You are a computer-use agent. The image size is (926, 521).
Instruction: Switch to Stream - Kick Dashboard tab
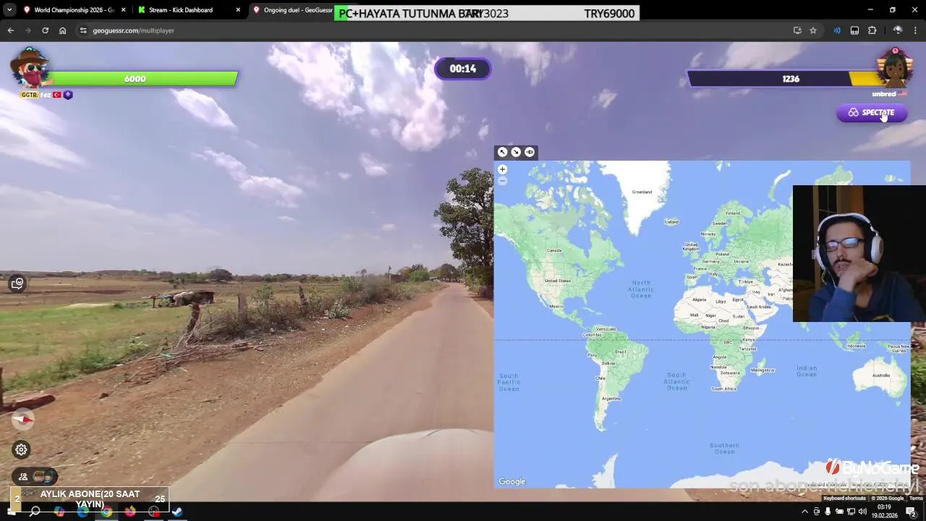[x=187, y=10]
